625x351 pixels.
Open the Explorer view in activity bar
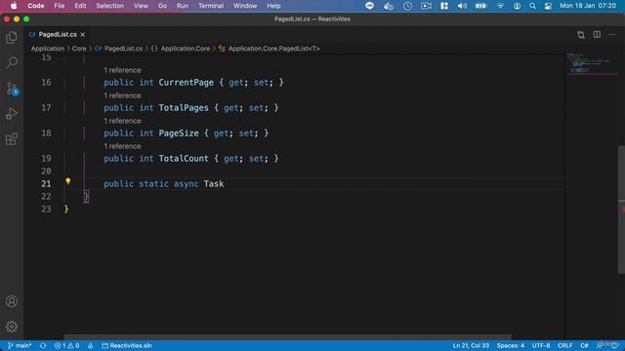[12, 38]
